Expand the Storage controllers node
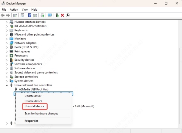Screen dimensions: 182x133 click(7, 77)
